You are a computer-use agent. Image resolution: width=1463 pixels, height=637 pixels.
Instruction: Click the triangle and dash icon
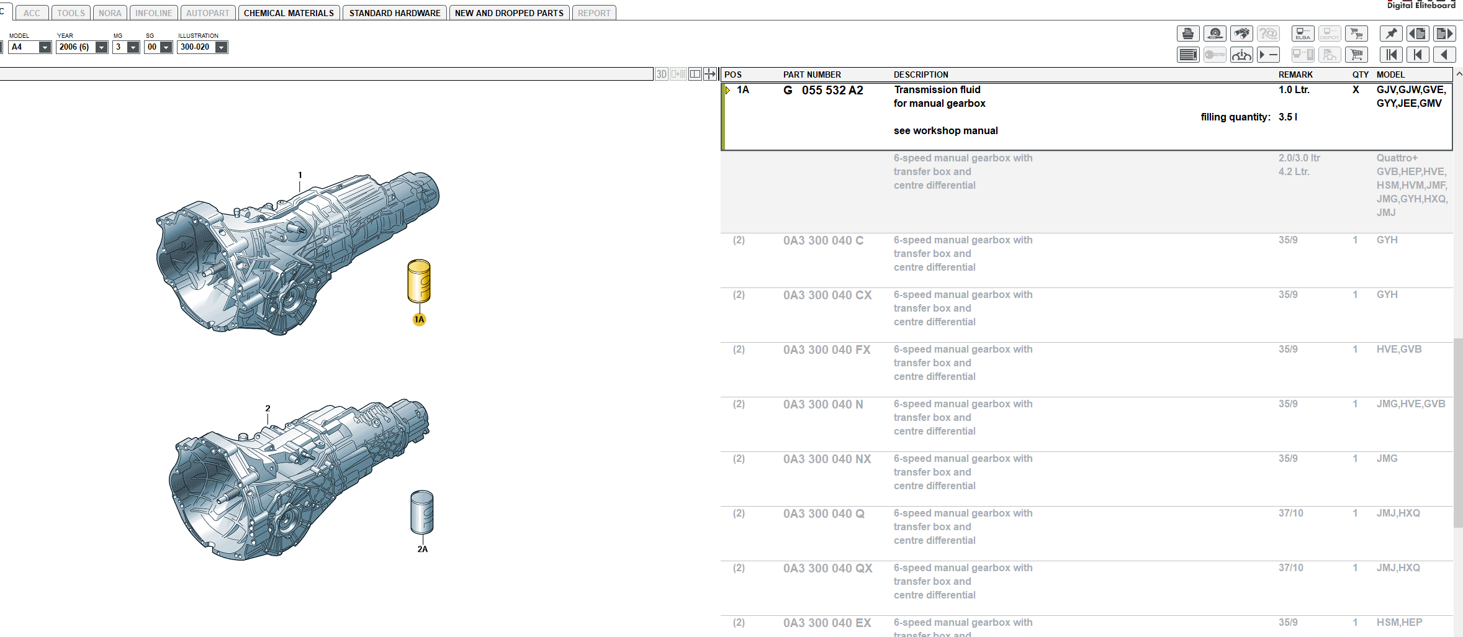pos(1268,55)
